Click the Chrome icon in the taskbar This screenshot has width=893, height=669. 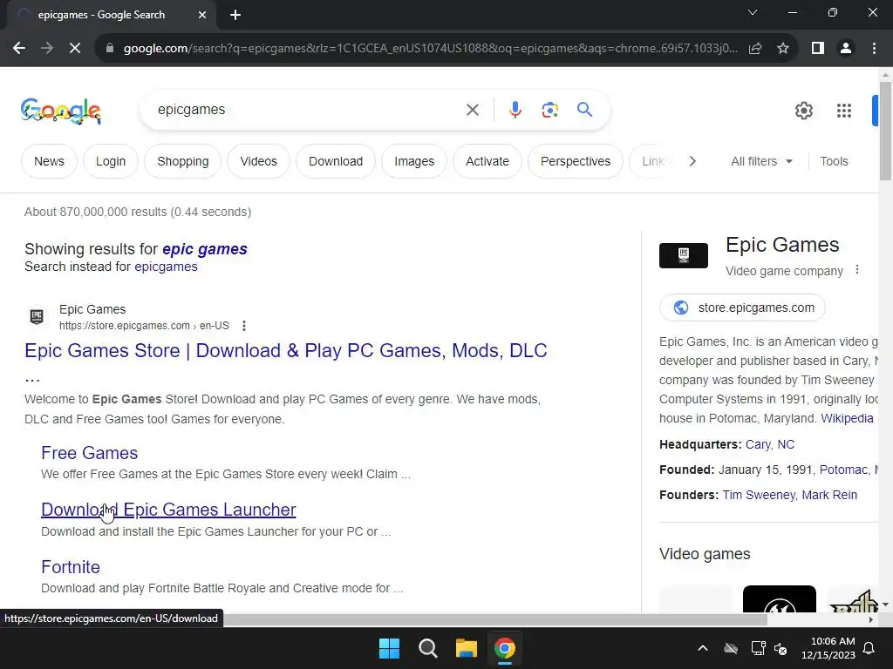pos(505,648)
